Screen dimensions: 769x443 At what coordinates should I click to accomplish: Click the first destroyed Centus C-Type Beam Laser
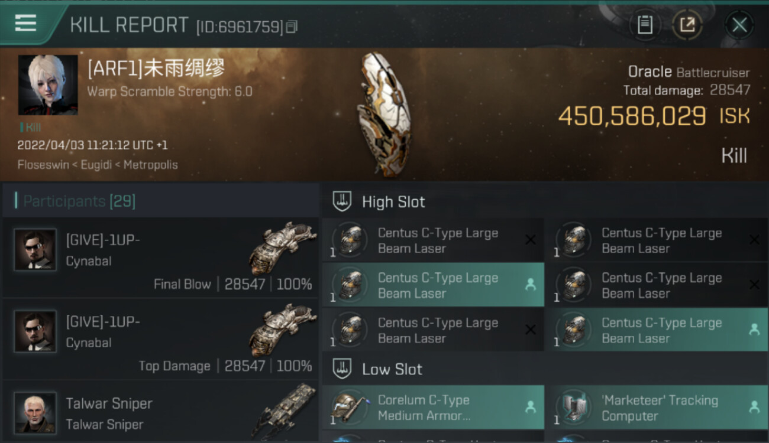tap(433, 240)
